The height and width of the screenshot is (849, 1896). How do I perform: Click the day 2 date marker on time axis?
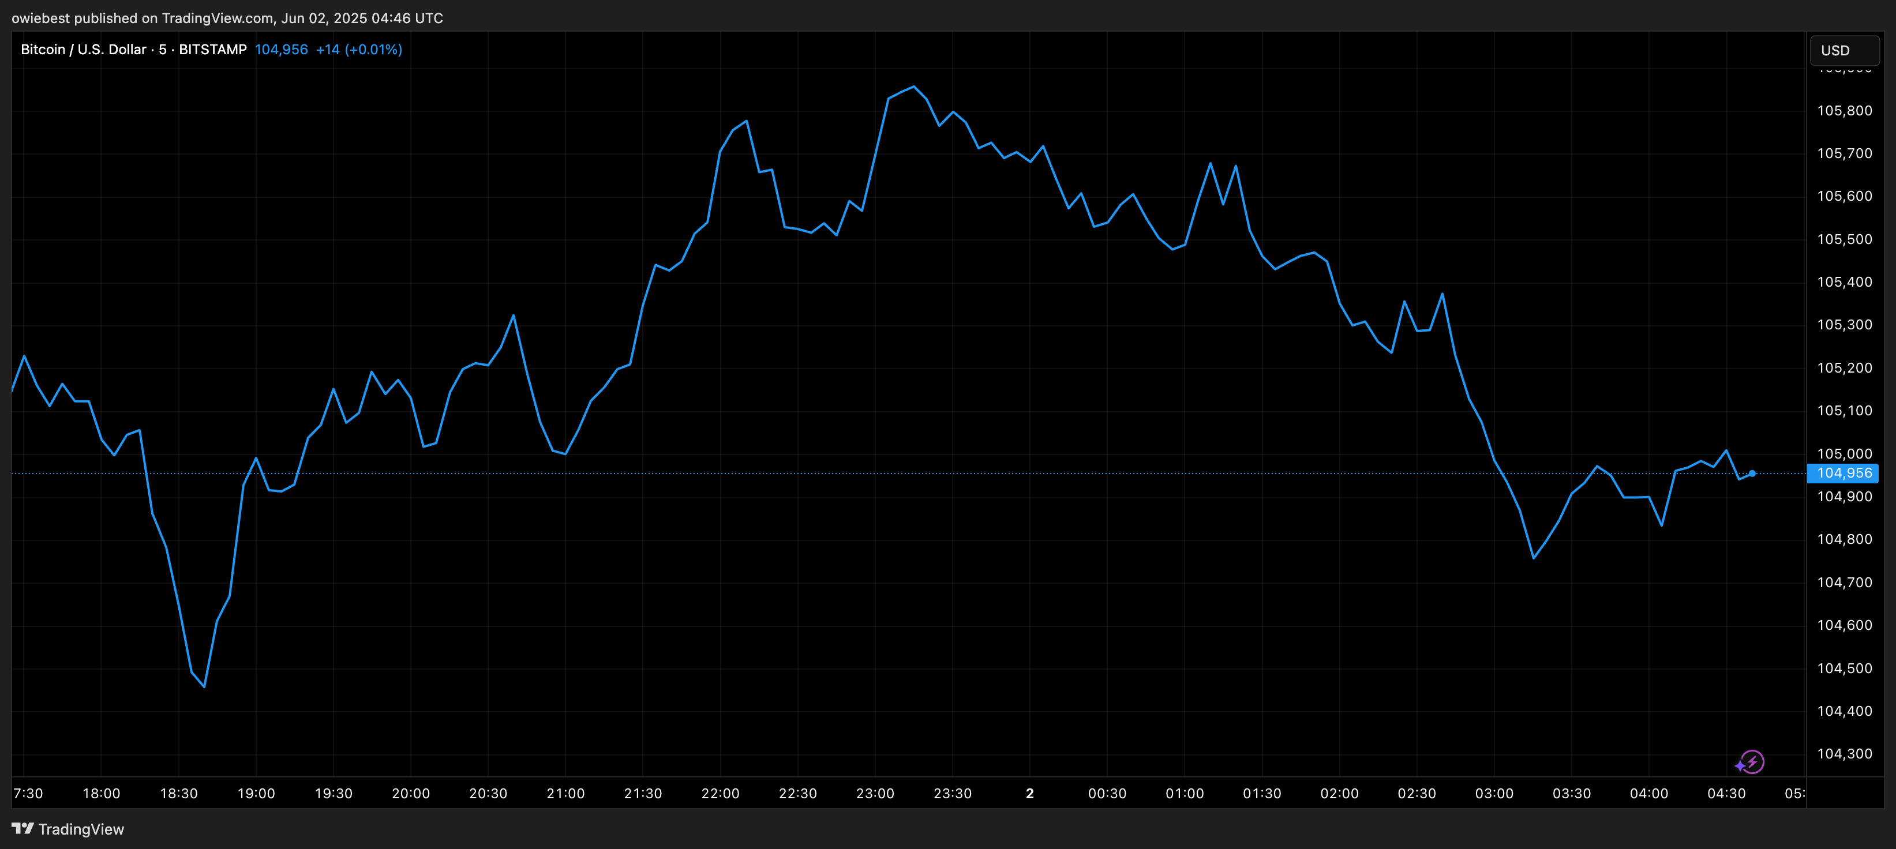point(1030,793)
